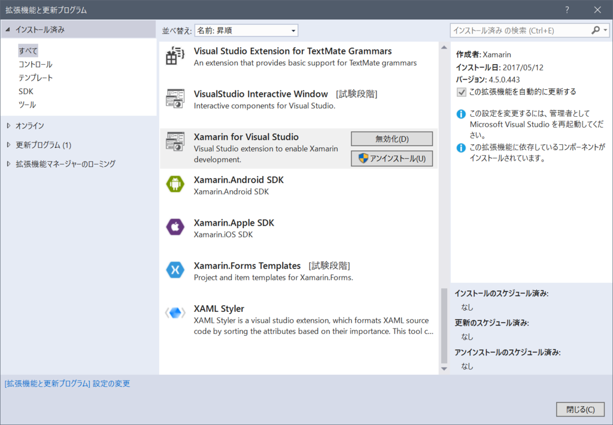This screenshot has height=425, width=613.
Task: Select the Xamarin.Apple SDK title
Action: pyautogui.click(x=234, y=223)
